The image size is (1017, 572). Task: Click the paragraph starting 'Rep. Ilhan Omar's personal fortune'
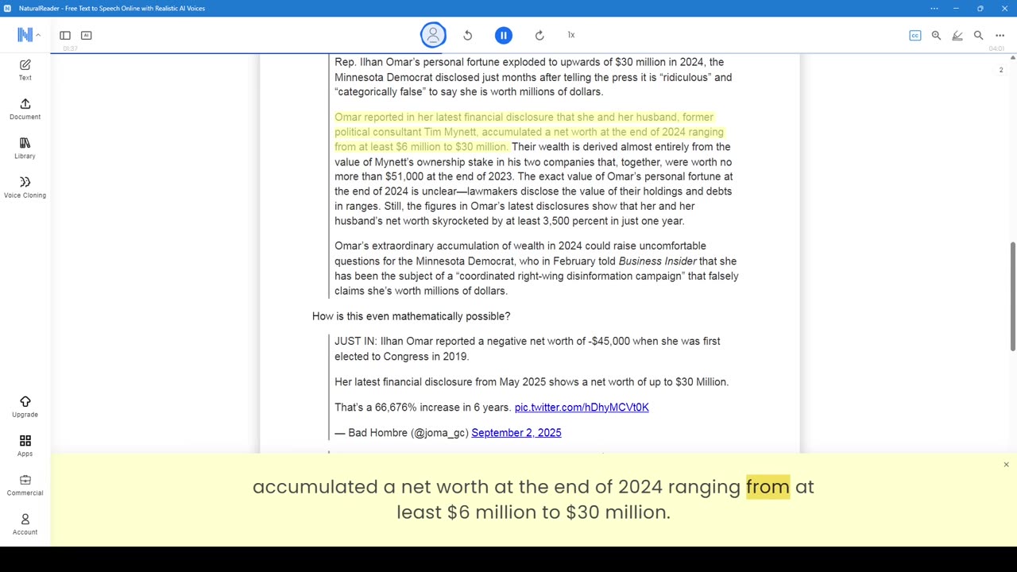[x=533, y=77]
